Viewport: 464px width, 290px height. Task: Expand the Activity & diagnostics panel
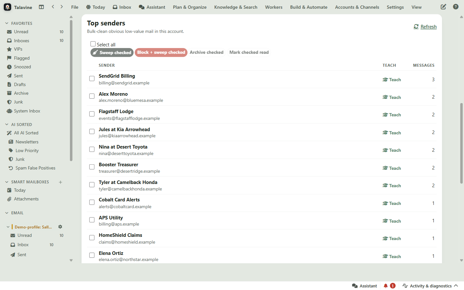click(430, 286)
